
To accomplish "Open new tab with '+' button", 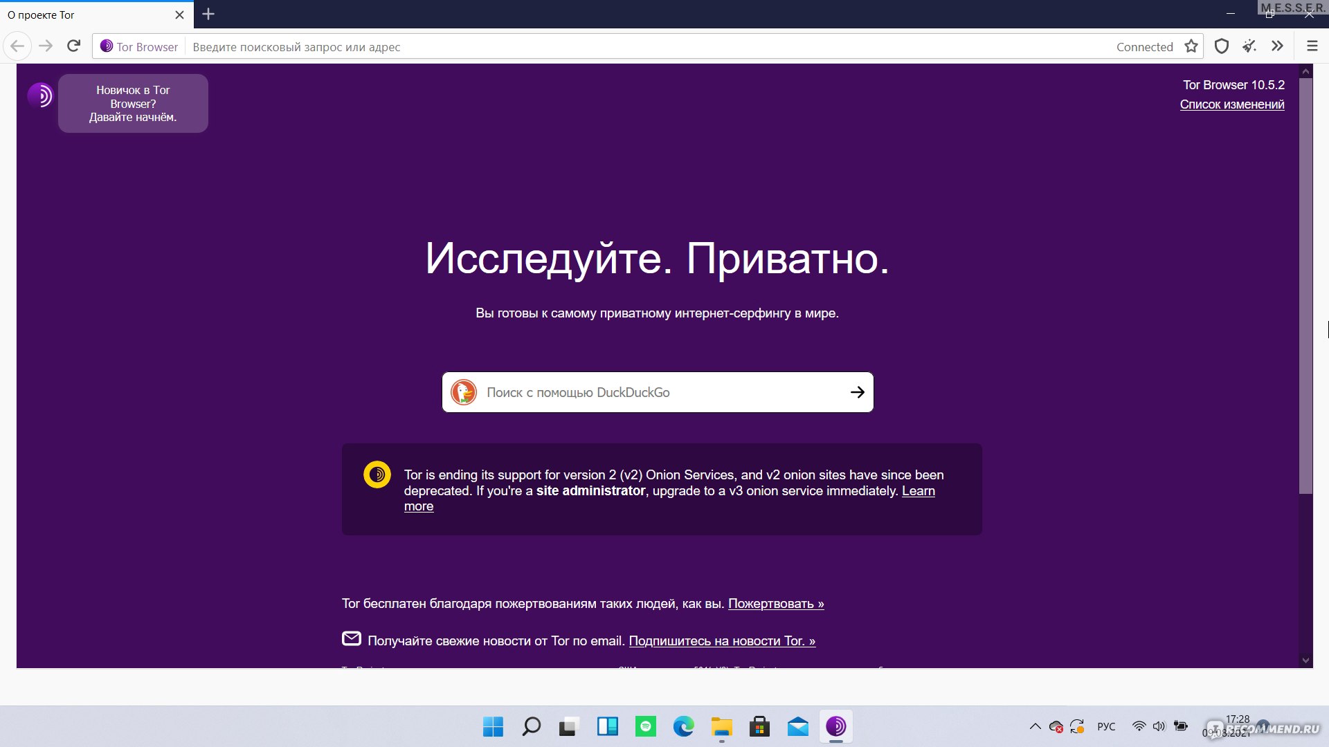I will tap(208, 15).
